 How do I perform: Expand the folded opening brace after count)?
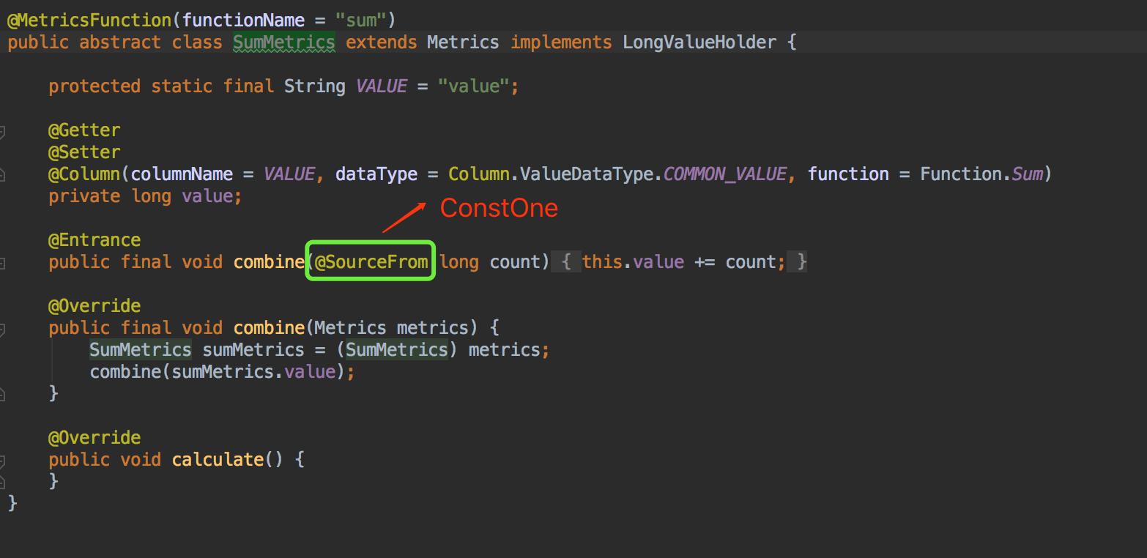(566, 261)
